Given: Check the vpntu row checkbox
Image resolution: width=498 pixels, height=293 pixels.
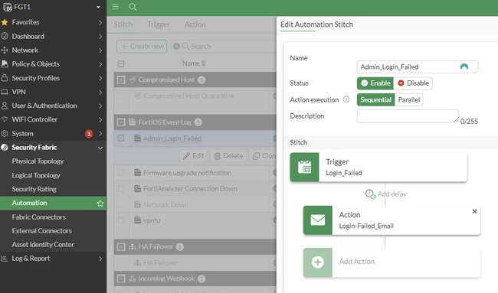Looking at the screenshot, I should 121,220.
